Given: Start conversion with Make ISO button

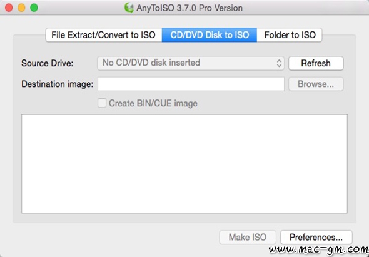Looking at the screenshot, I should point(248,237).
